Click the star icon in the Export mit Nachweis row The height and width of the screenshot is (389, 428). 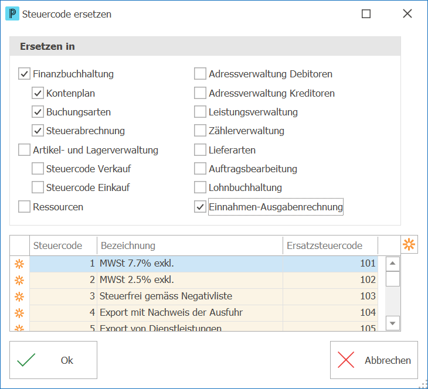[19, 313]
